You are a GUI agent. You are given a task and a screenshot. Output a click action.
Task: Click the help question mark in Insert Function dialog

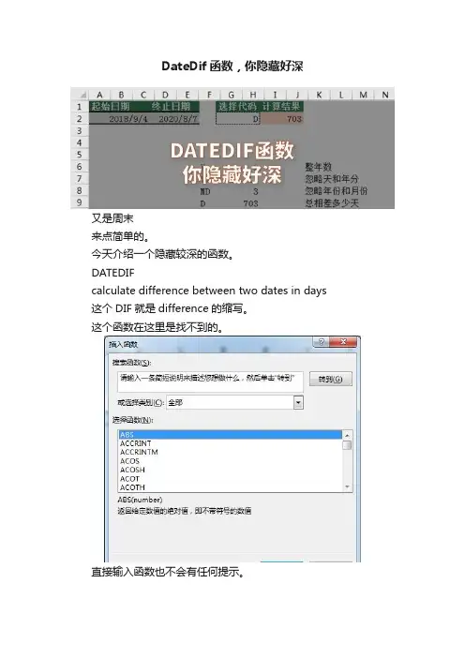point(321,341)
